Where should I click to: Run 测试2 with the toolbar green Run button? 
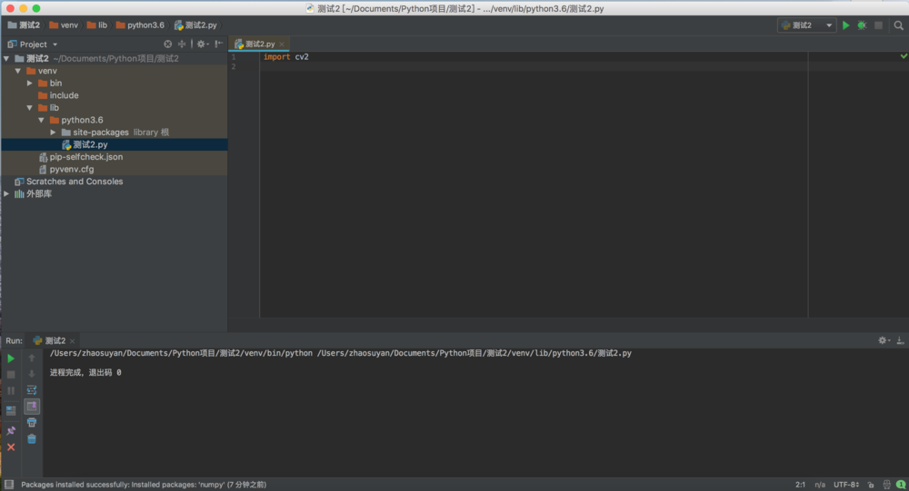point(845,25)
